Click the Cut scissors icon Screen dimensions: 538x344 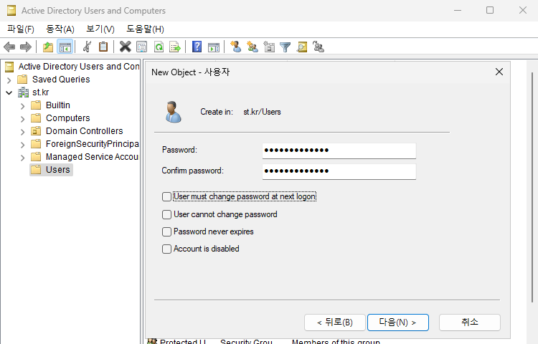pyautogui.click(x=87, y=47)
